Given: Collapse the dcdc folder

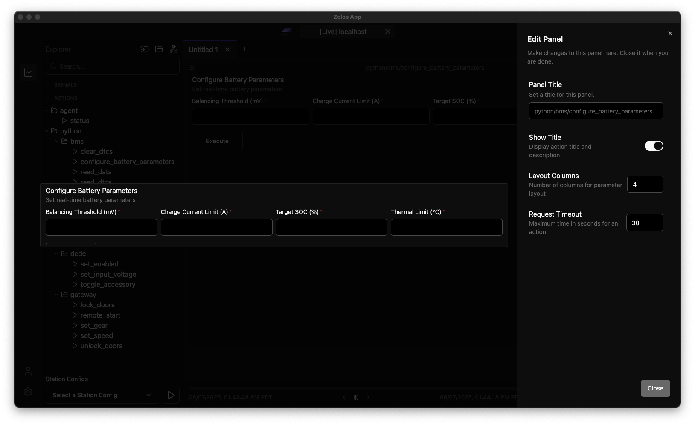Looking at the screenshot, I should point(57,254).
